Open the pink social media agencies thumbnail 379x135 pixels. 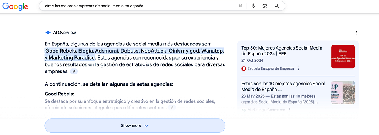343,92
